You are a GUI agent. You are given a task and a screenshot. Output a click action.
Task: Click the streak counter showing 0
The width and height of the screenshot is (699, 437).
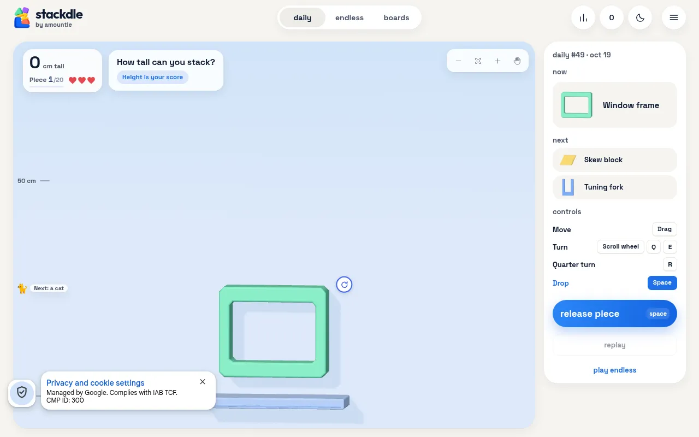[x=612, y=17]
